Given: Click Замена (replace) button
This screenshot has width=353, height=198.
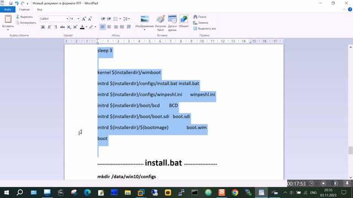Looking at the screenshot, I should tap(201, 23).
